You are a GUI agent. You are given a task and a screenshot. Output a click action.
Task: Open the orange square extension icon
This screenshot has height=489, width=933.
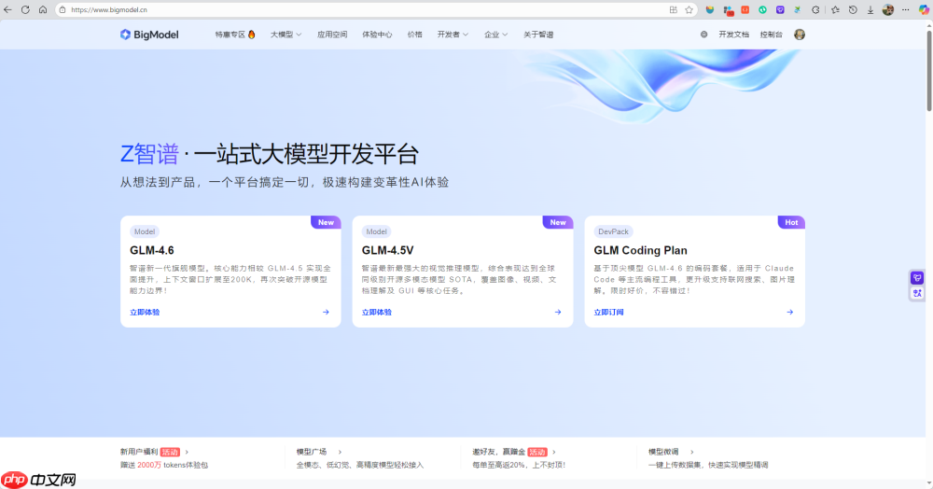745,9
